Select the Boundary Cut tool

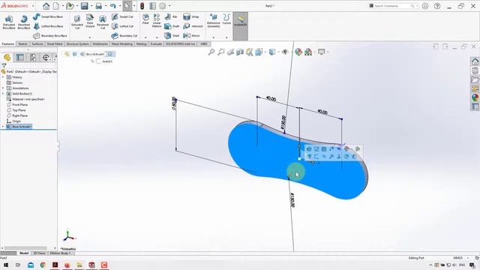coord(124,35)
